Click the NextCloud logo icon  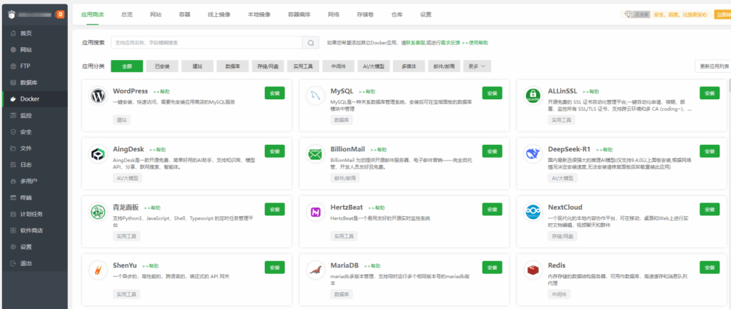(x=533, y=212)
